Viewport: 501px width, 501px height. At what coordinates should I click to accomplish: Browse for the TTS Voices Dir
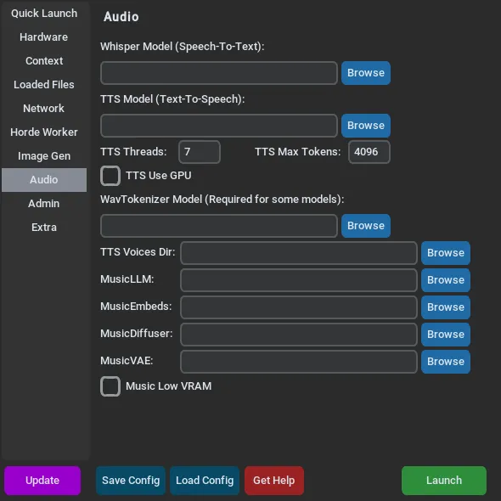pyautogui.click(x=446, y=253)
